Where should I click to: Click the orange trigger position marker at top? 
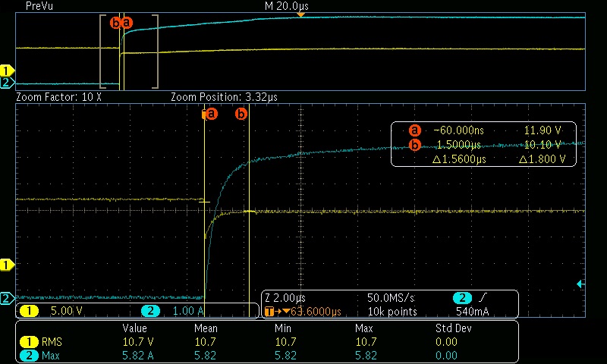pos(301,14)
